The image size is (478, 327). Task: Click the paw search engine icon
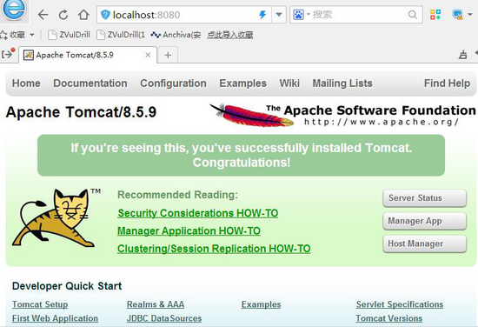[x=298, y=14]
